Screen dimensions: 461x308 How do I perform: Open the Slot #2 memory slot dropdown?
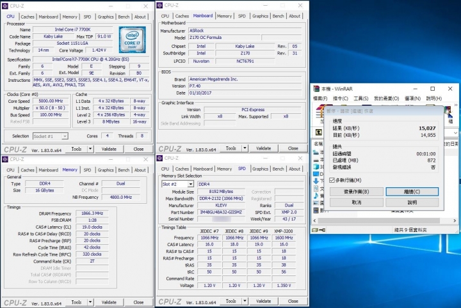pyautogui.click(x=191, y=184)
